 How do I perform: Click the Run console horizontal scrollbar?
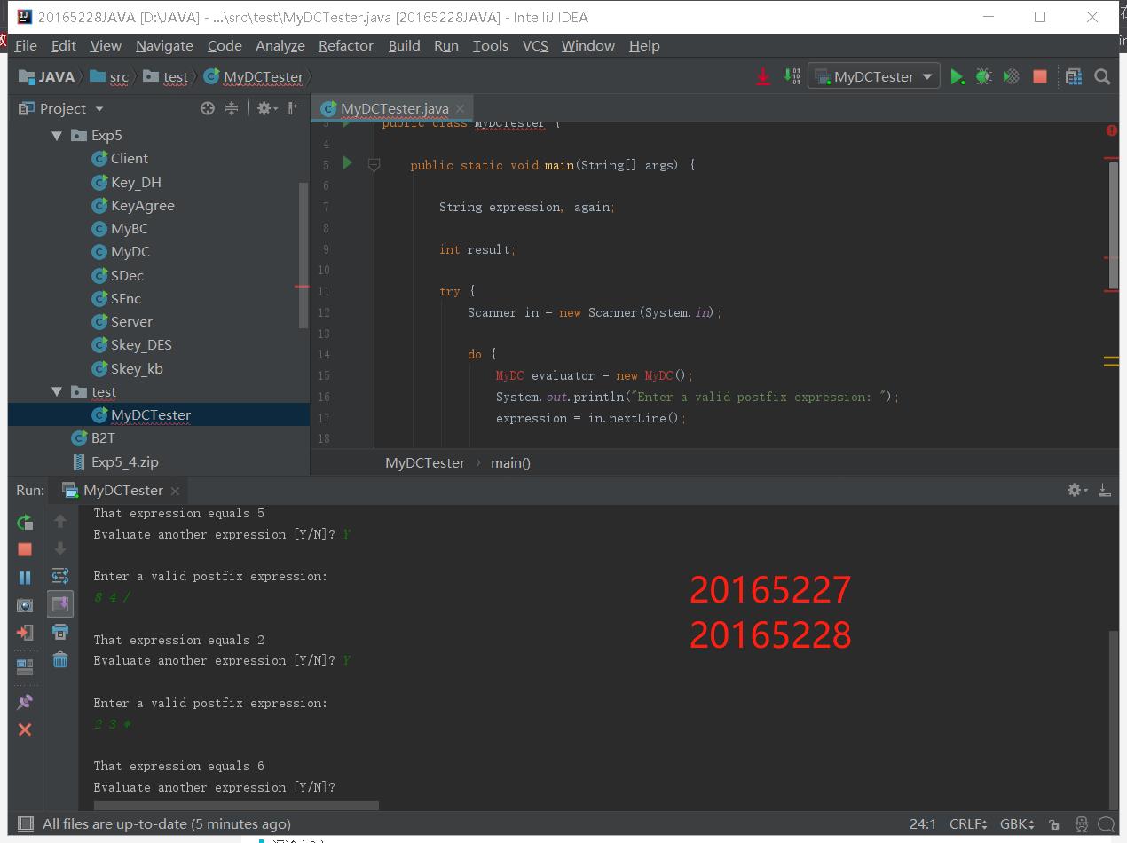(236, 806)
